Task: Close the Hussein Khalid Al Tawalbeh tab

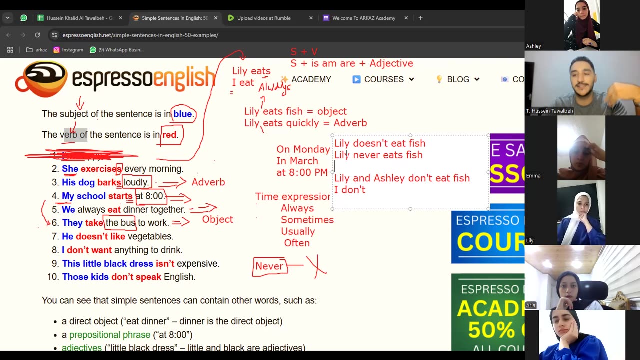Action: (x=120, y=18)
